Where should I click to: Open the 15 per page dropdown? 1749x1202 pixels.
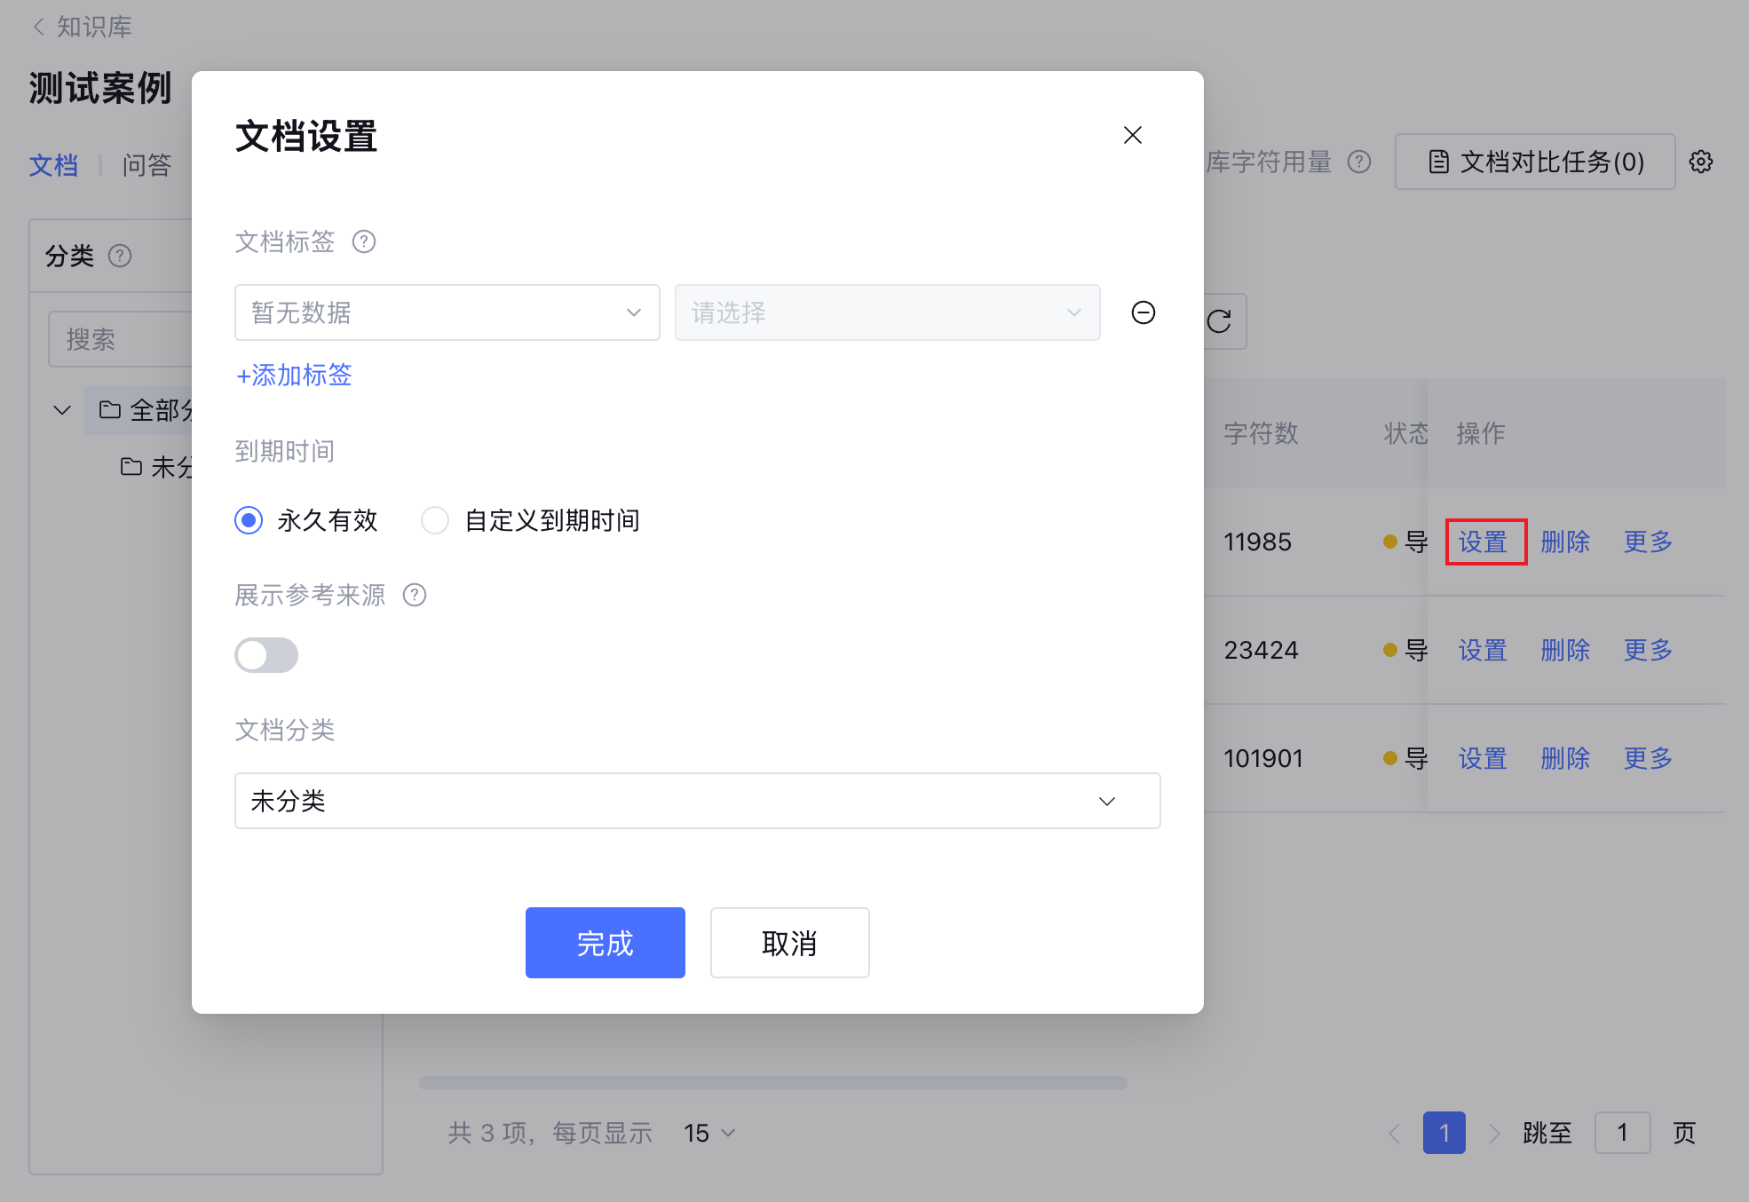pyautogui.click(x=708, y=1133)
